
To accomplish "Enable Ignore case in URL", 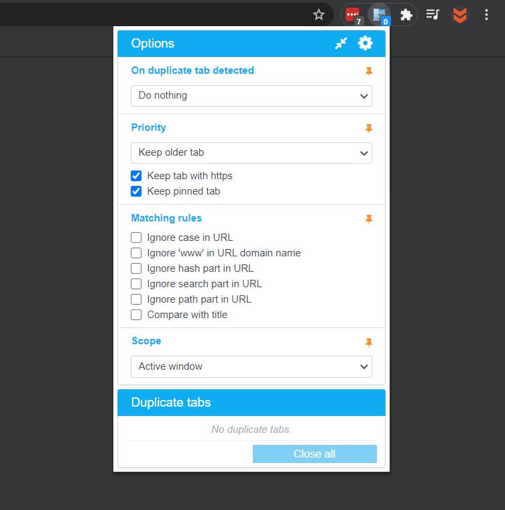I will point(136,238).
